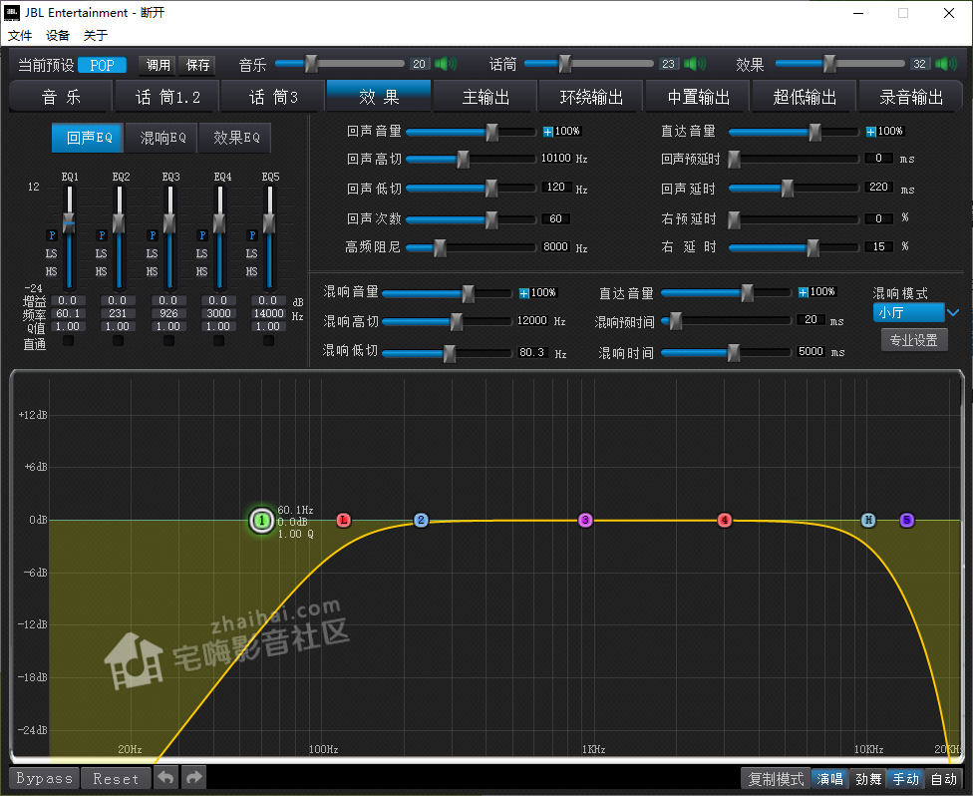Click the 混响低切 value field 80.3
Screen dimensions: 973x796
(532, 353)
